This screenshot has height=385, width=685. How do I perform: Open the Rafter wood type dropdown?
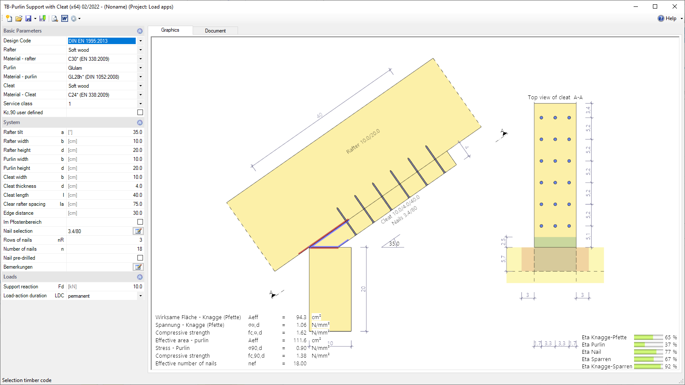pos(140,50)
